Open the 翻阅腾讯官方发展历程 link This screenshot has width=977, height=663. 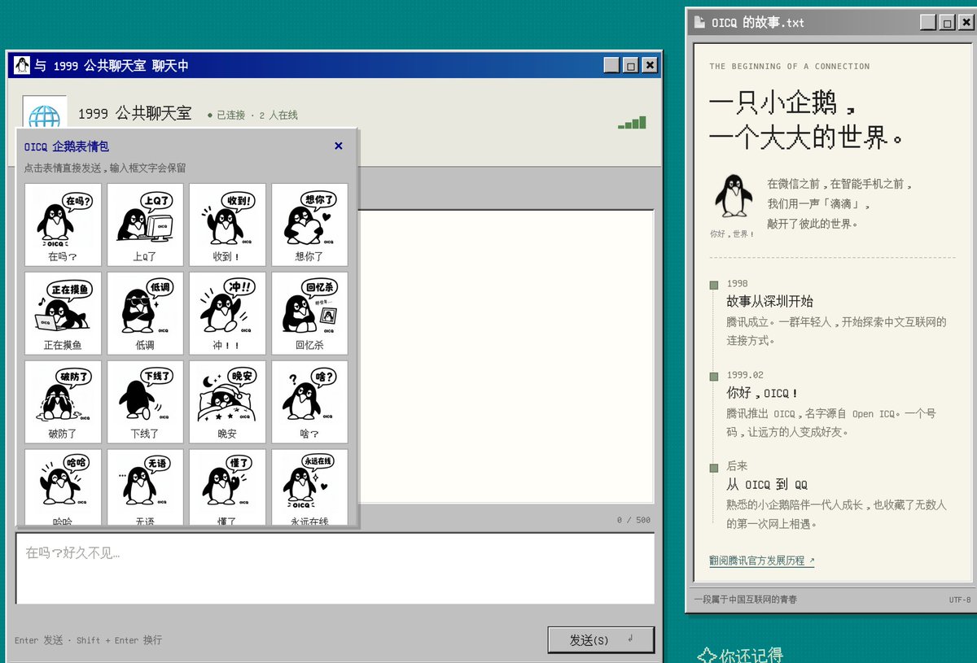(762, 560)
